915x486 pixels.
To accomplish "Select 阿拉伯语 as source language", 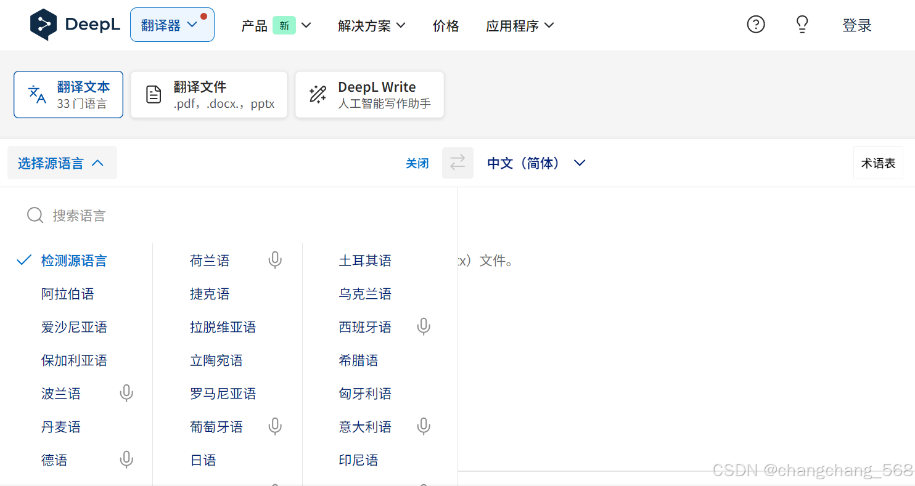I will tap(68, 294).
